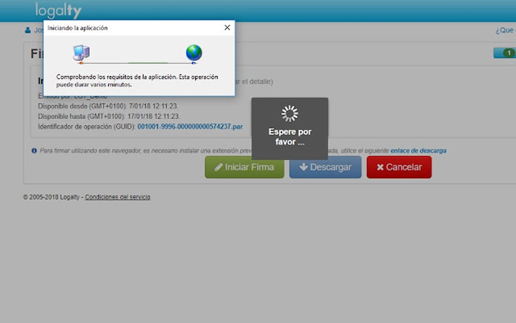The width and height of the screenshot is (516, 323).
Task: Click the spinner in the Espere por favor overlay
Action: tap(289, 113)
